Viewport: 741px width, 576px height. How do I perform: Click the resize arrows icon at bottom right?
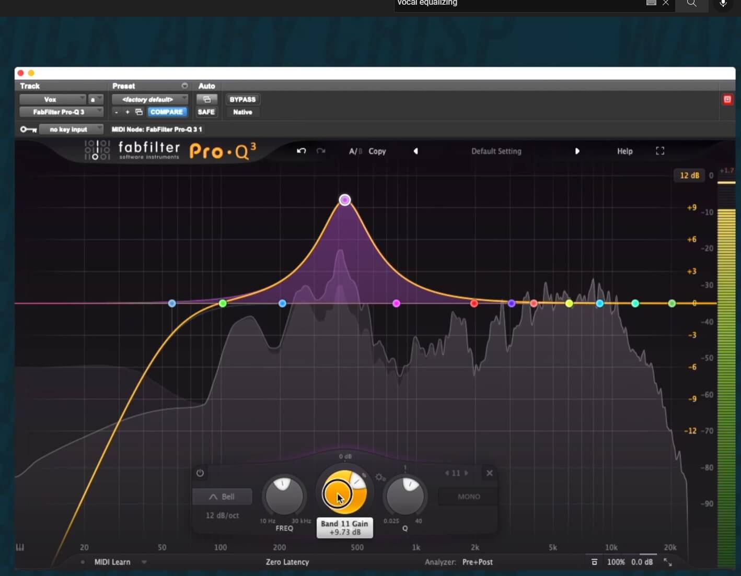tap(668, 562)
